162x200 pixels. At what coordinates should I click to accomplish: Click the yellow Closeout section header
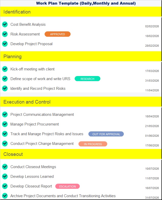[13, 154]
